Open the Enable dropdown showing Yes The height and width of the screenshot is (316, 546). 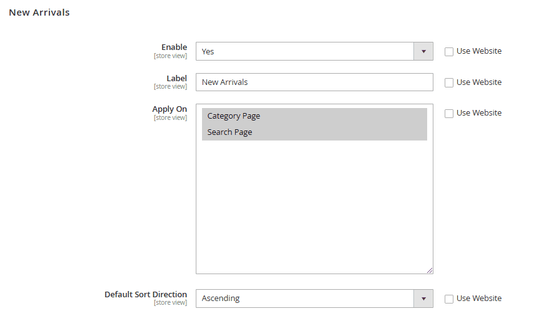click(305, 51)
